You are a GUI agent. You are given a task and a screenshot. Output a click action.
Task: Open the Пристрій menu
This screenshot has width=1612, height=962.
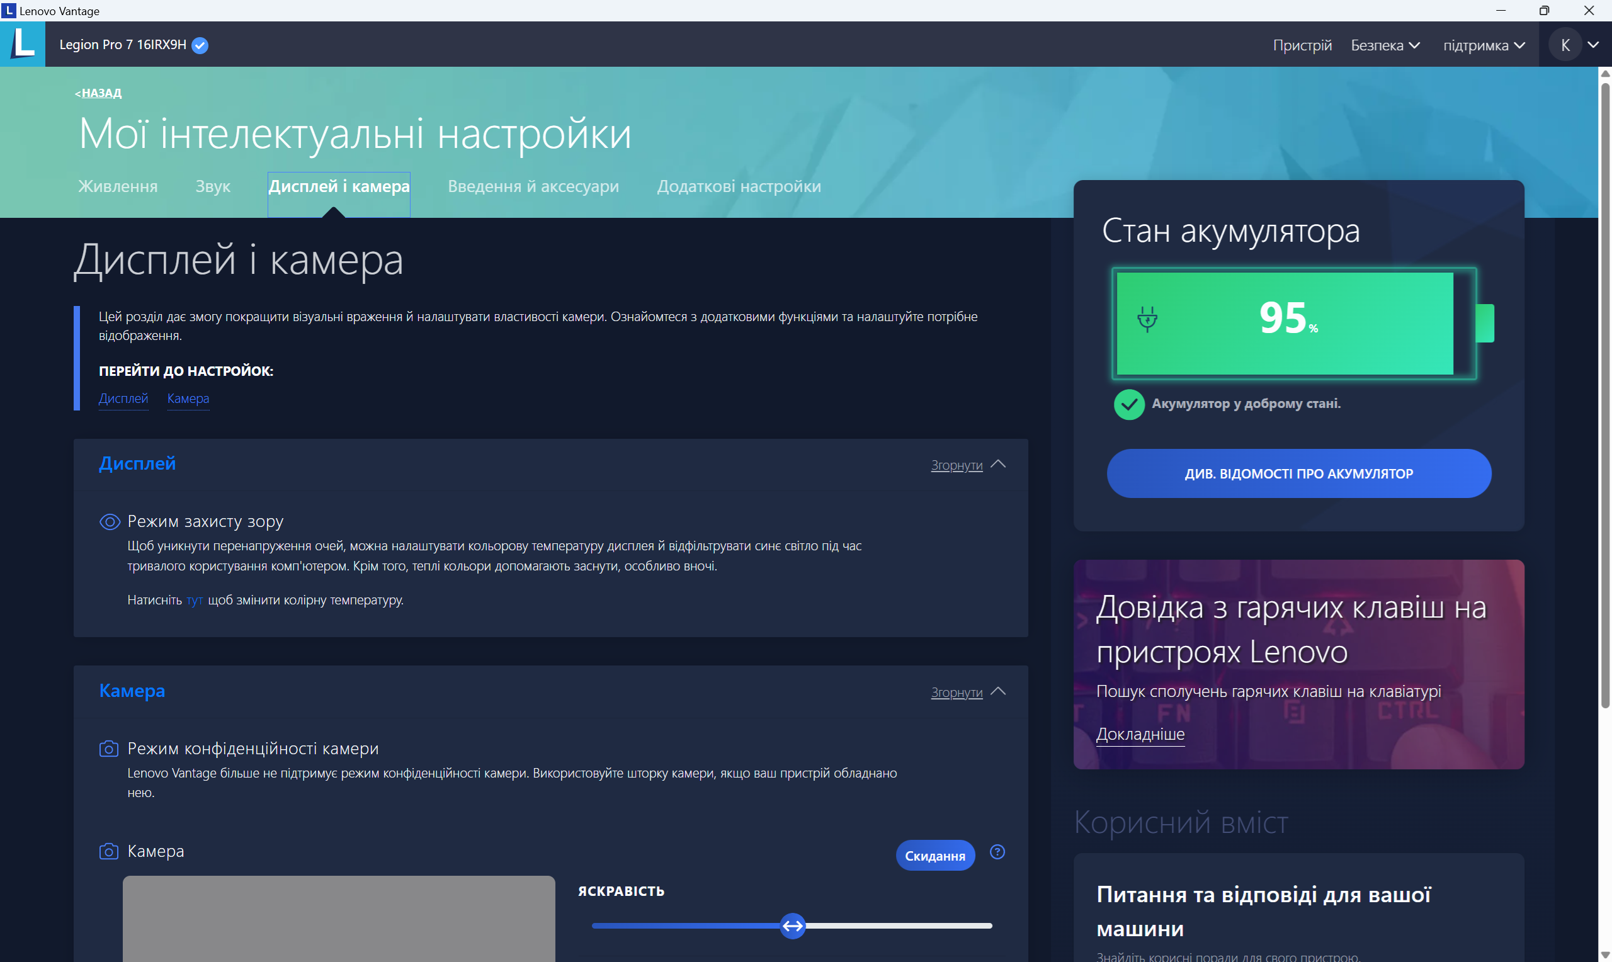pyautogui.click(x=1303, y=45)
